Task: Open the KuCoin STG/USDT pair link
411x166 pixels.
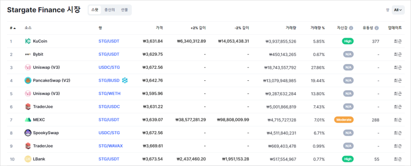Action: (109, 41)
